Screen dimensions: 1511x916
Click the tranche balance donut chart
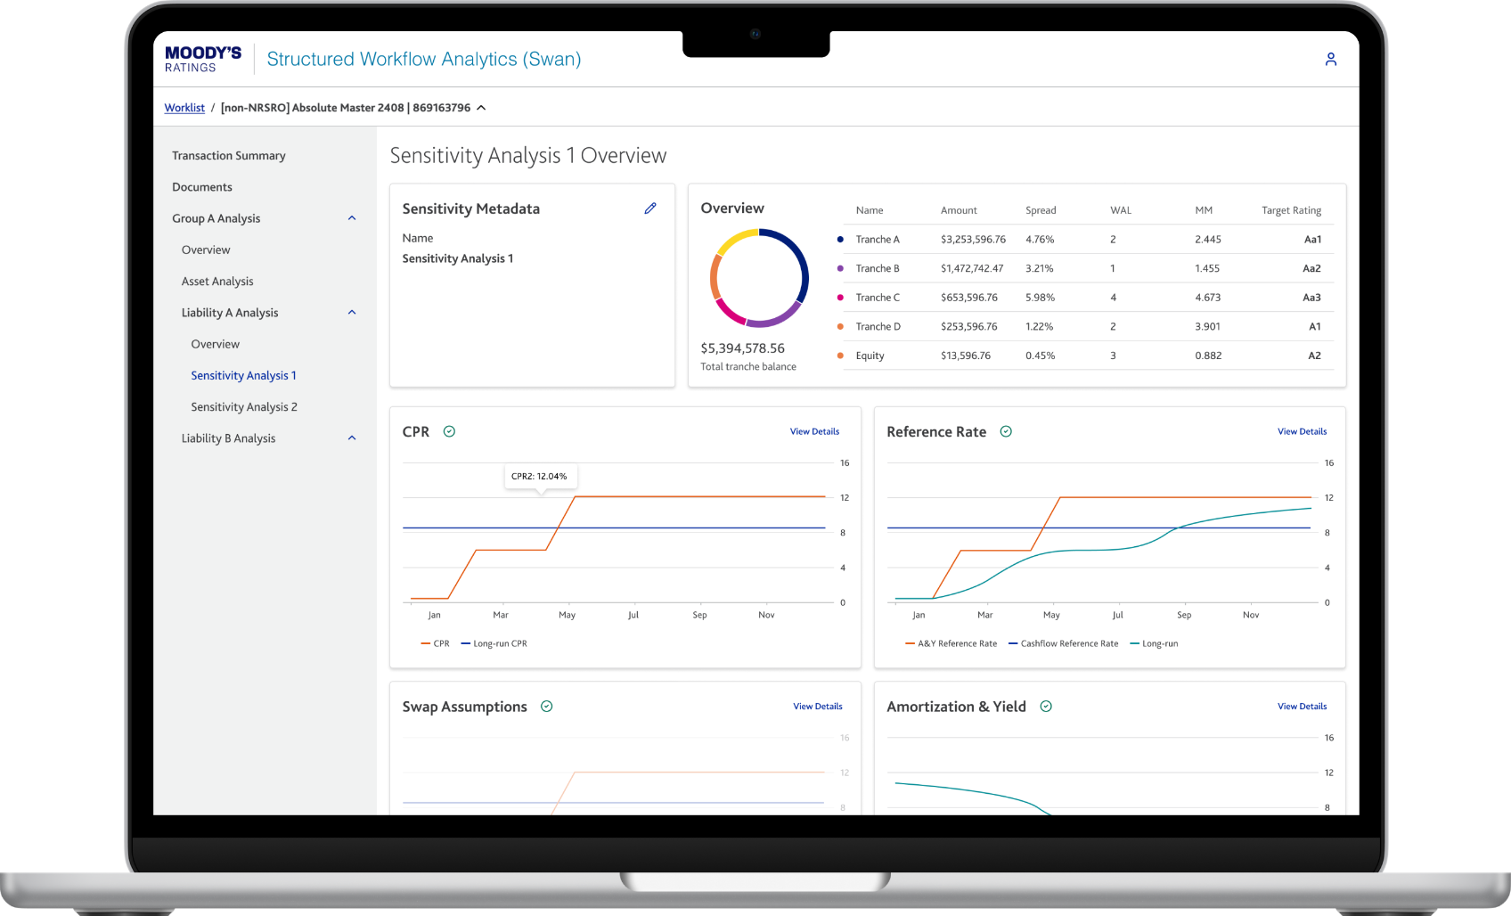(x=759, y=278)
